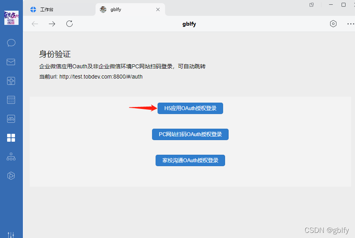The height and width of the screenshot is (238, 355).
Task: Open the photo album sidebar icon
Action: (x=11, y=119)
